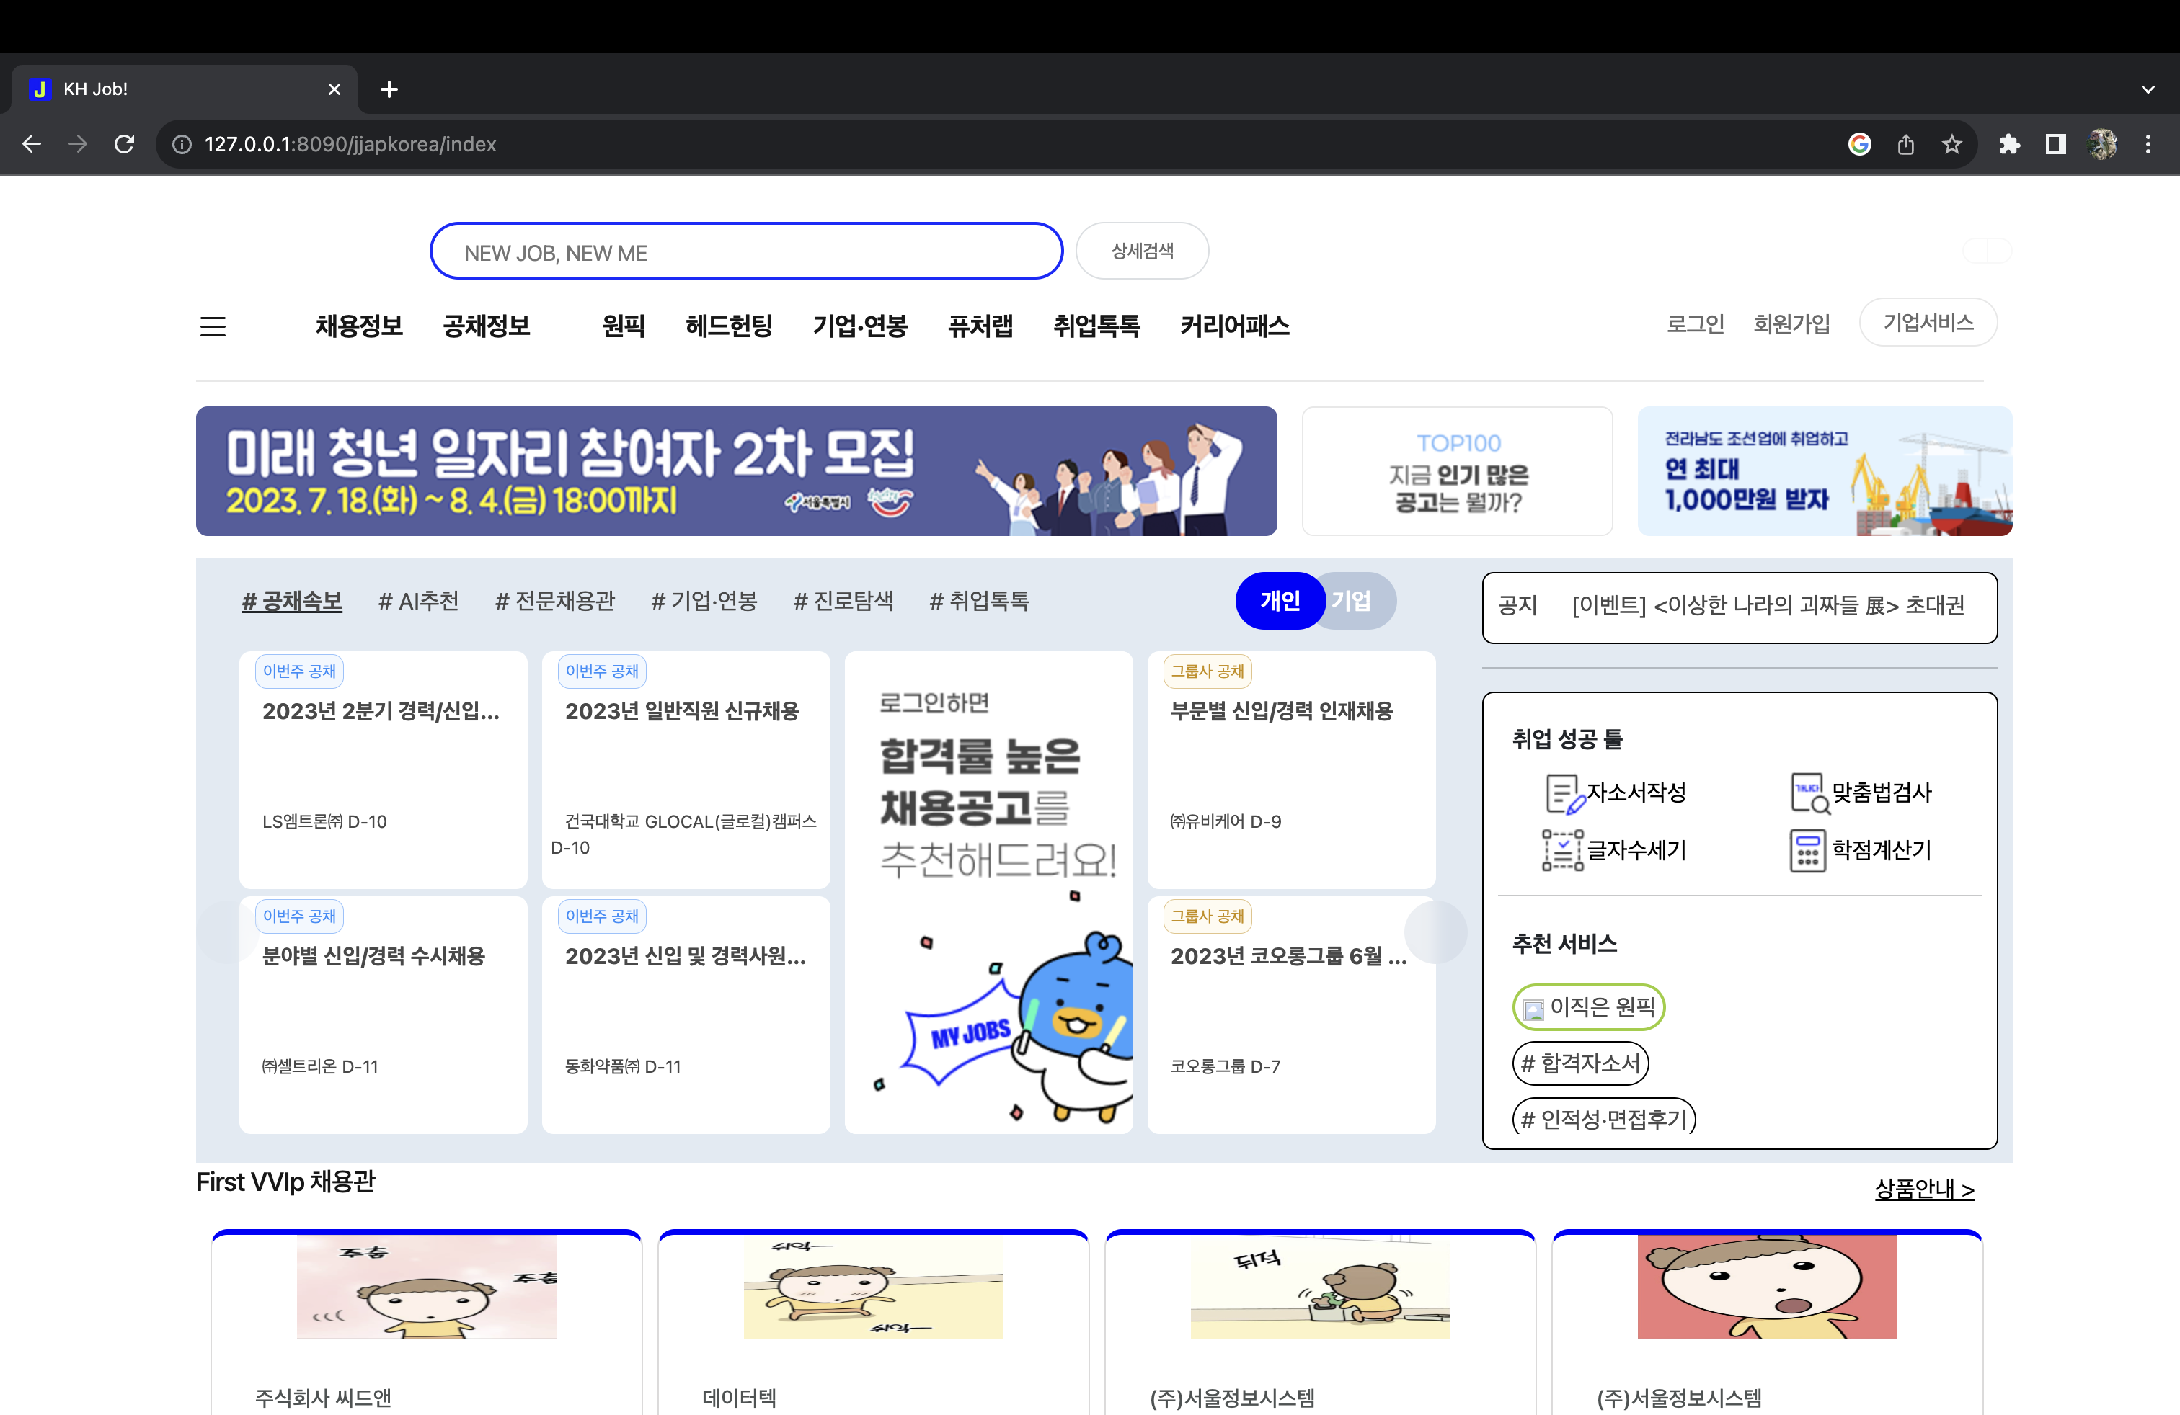
Task: Click the 이직은 원픽 recommended service icon
Action: [1533, 1008]
